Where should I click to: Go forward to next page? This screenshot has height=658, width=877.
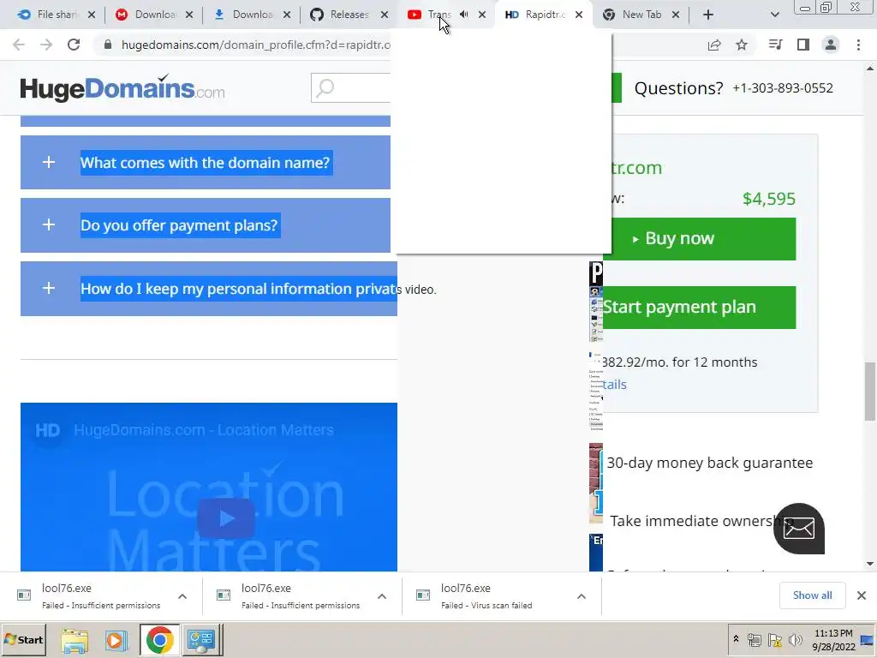[x=46, y=45]
